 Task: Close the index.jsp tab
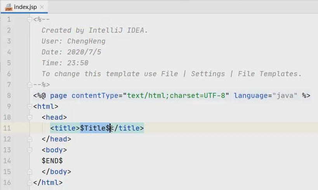coord(42,7)
